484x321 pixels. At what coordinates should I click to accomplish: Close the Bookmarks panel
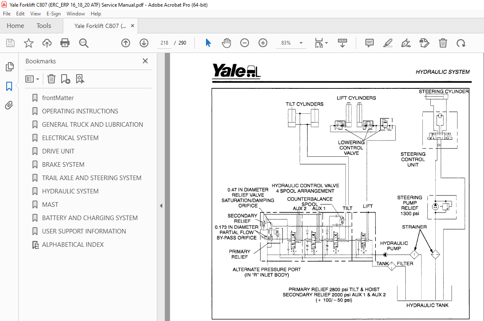tap(145, 61)
